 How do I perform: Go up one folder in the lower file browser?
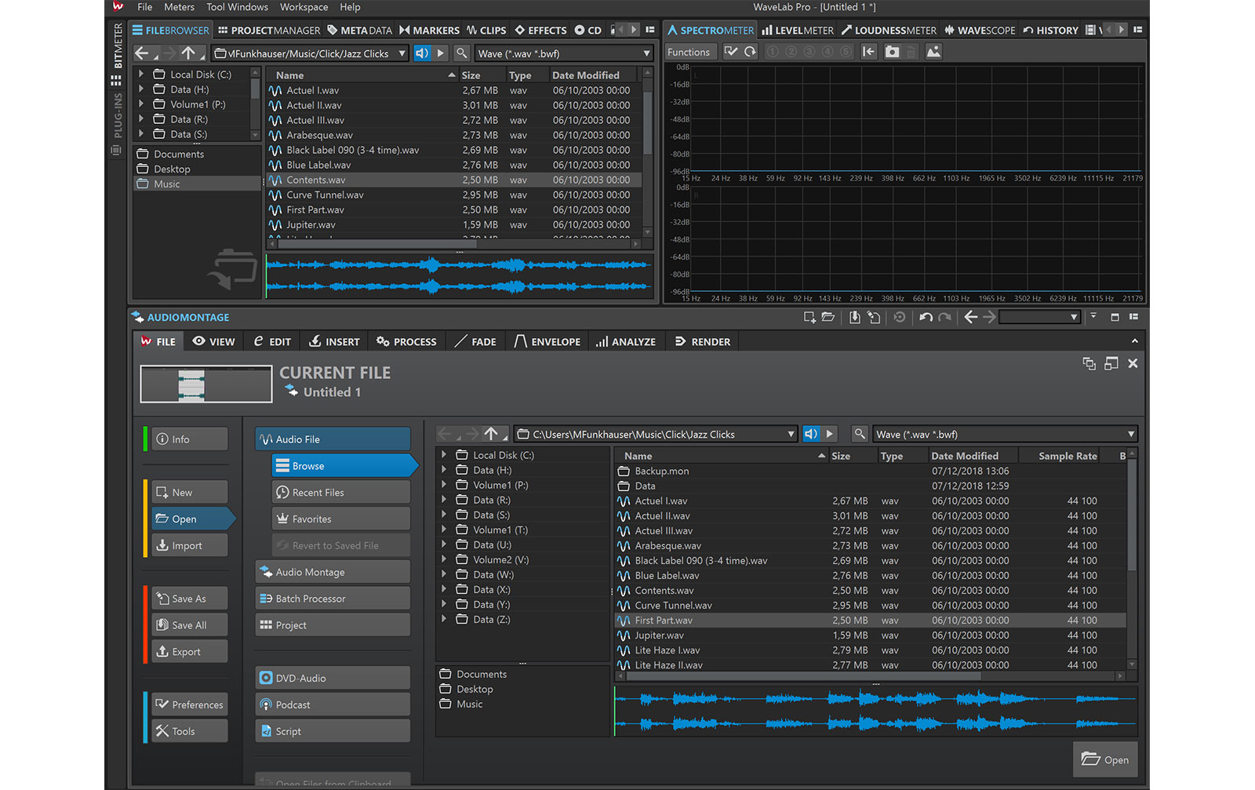tap(491, 434)
